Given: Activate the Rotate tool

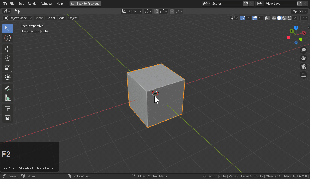Looking at the screenshot, I should click(x=8, y=58).
